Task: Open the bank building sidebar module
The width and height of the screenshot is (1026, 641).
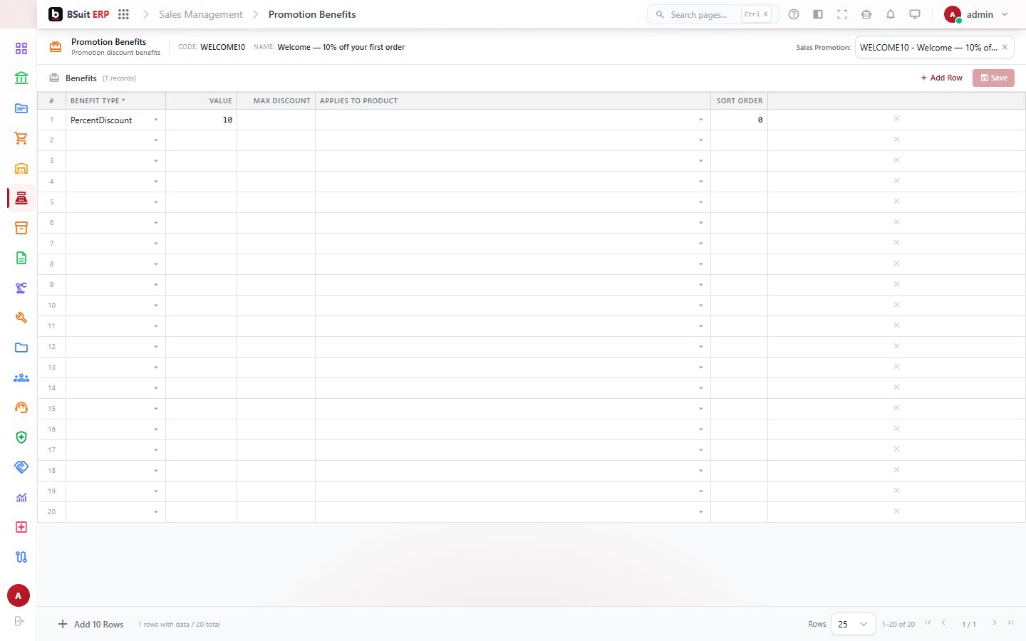Action: click(x=21, y=78)
